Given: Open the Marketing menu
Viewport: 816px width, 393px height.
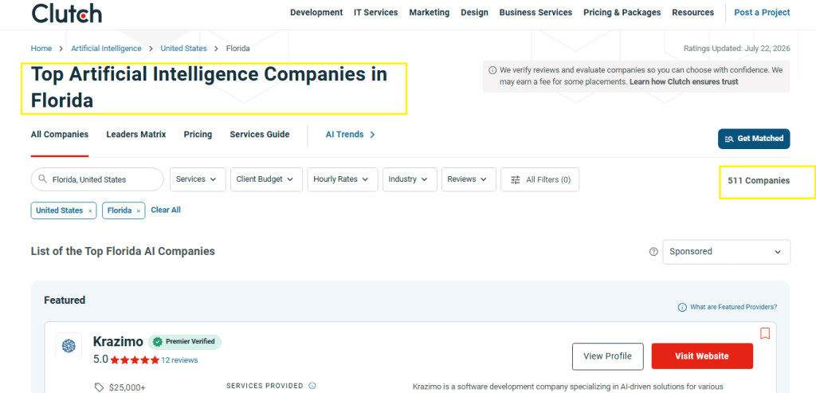Looking at the screenshot, I should [430, 13].
